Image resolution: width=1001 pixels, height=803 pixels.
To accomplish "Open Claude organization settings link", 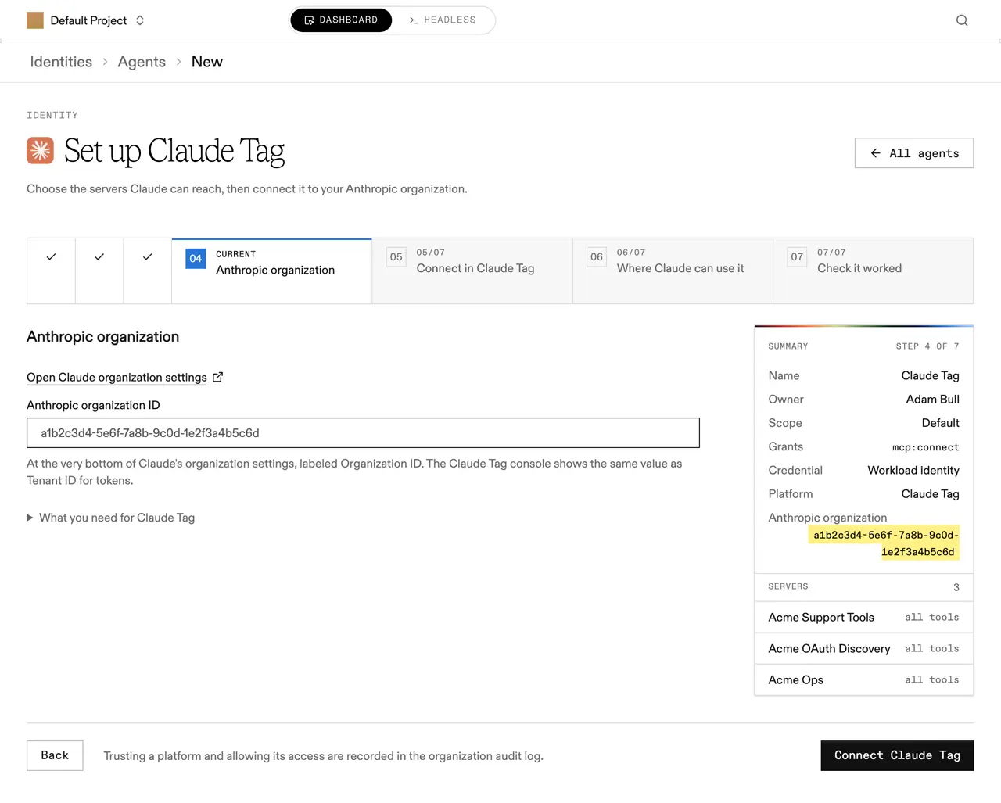I will (x=117, y=377).
